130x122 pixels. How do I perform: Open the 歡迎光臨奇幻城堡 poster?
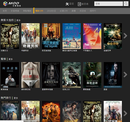[72, 36]
